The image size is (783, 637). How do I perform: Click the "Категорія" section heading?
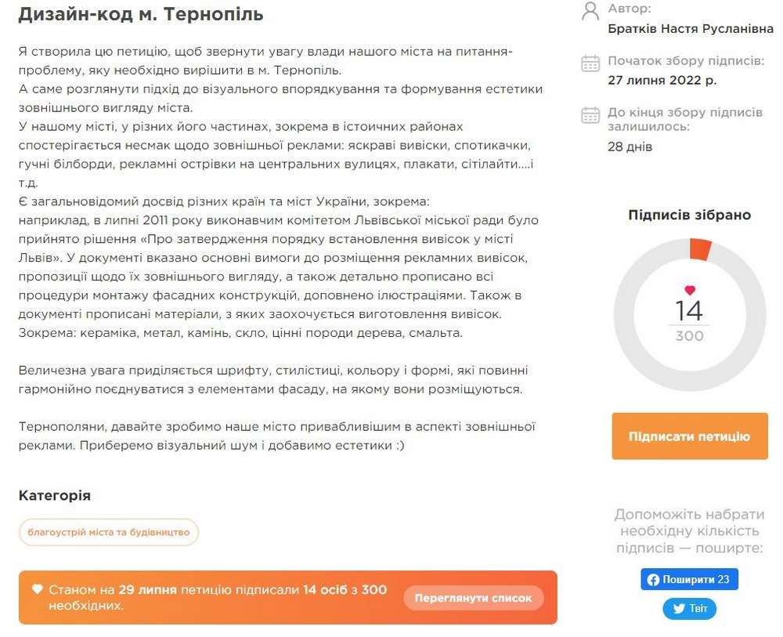click(55, 496)
